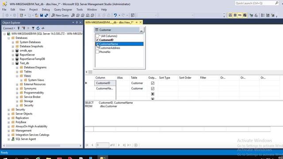
Task: Toggle the Show SQL Pane icon
Action: pos(240,15)
